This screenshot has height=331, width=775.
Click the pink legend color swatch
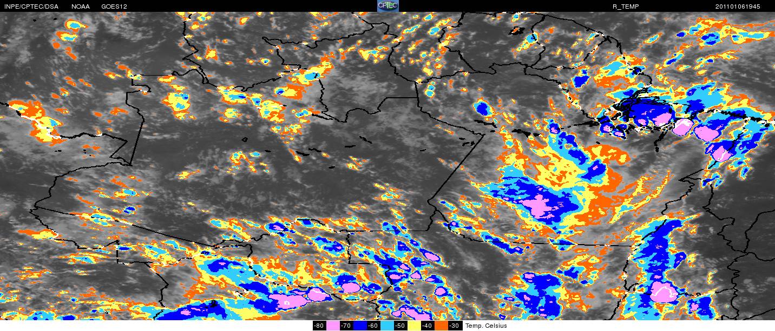pos(333,326)
